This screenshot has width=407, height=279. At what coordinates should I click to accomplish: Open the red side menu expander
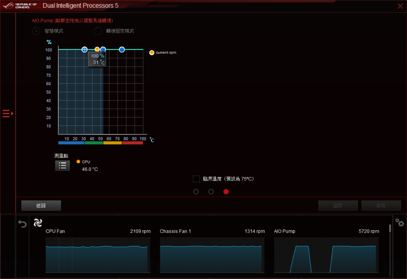click(8, 114)
